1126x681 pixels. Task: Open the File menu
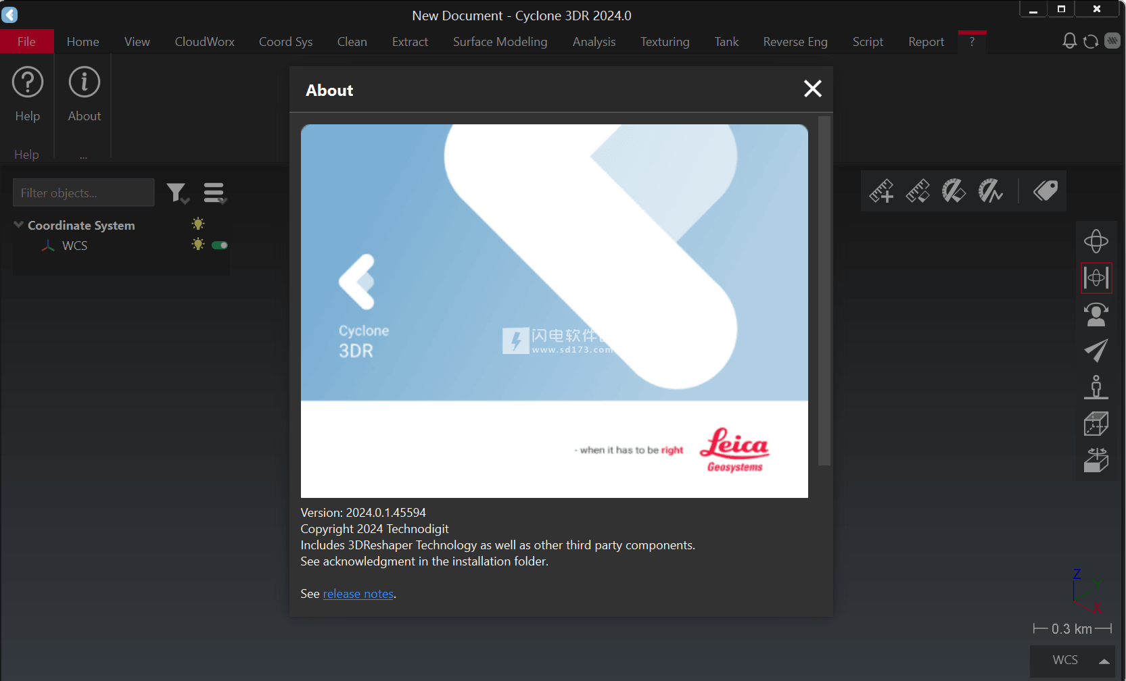point(27,42)
